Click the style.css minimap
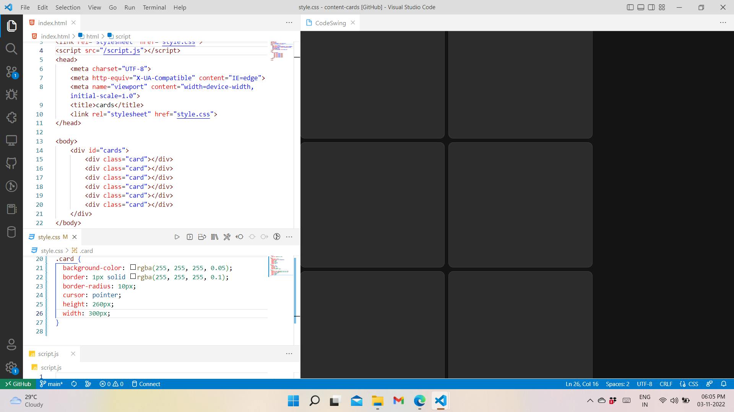The height and width of the screenshot is (412, 734). coord(280,266)
